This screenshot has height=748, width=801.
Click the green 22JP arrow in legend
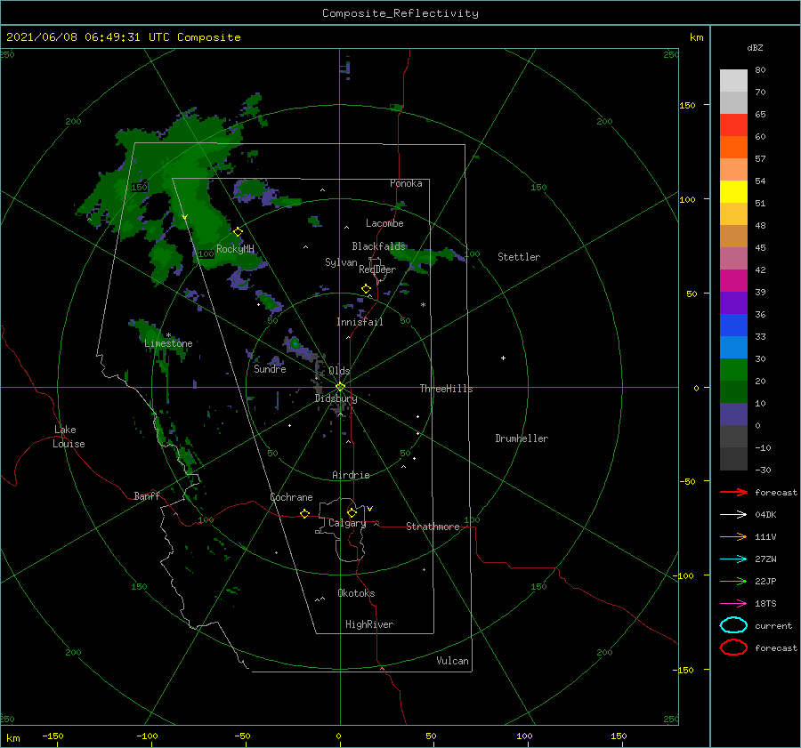[733, 581]
